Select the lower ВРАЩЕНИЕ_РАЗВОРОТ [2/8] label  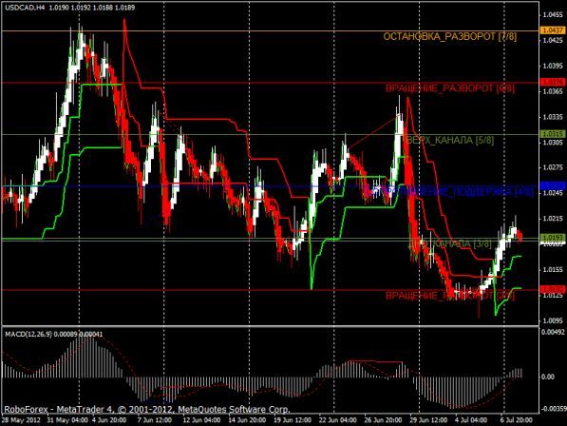point(449,296)
